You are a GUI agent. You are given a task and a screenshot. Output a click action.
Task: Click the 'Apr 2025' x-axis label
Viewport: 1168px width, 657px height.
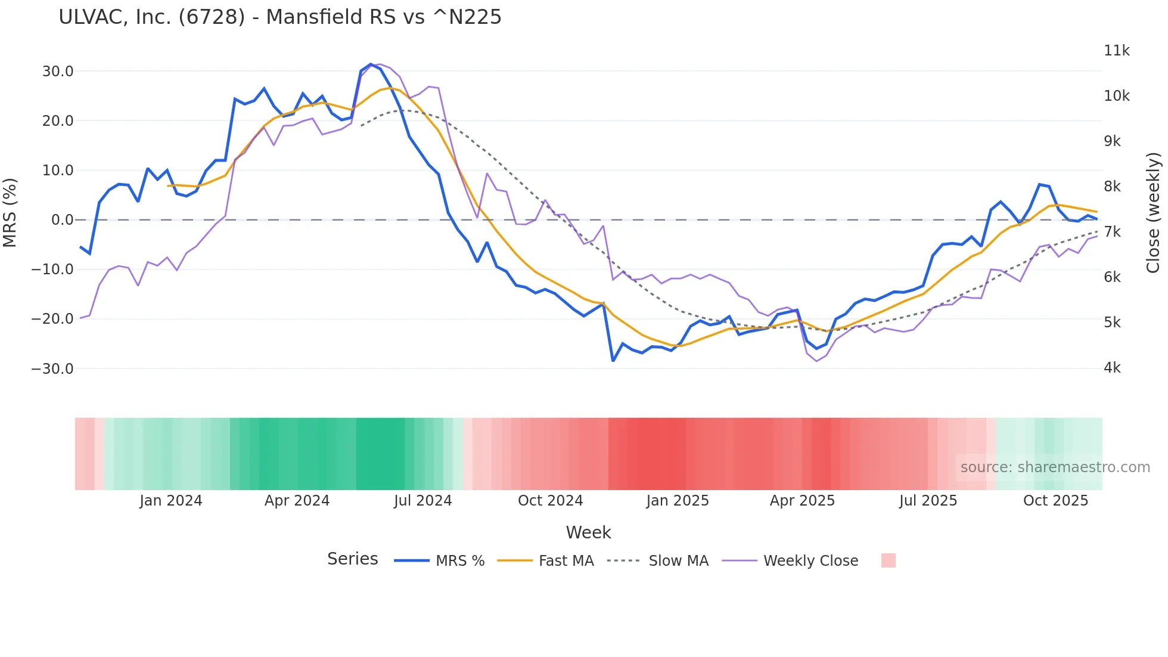(x=802, y=501)
